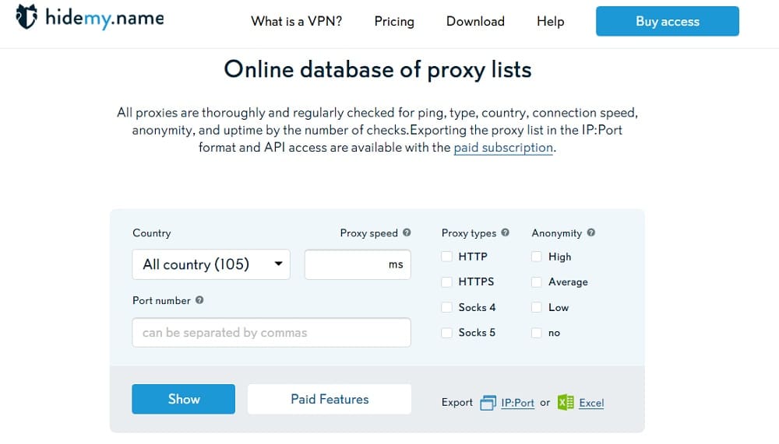Image resolution: width=779 pixels, height=444 pixels.
Task: Follow the paid subscription link
Action: pyautogui.click(x=503, y=147)
